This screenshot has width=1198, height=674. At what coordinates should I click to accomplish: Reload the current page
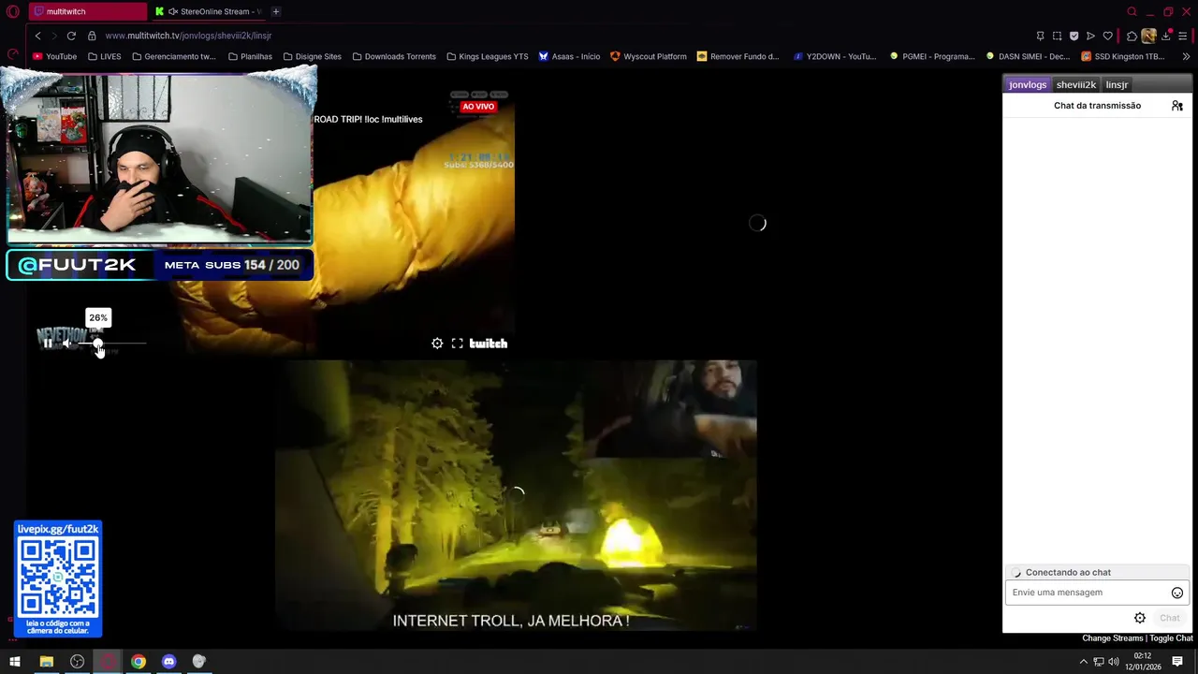(x=71, y=36)
